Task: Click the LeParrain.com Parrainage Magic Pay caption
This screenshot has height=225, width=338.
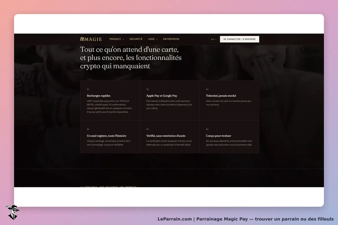Action: point(246,219)
